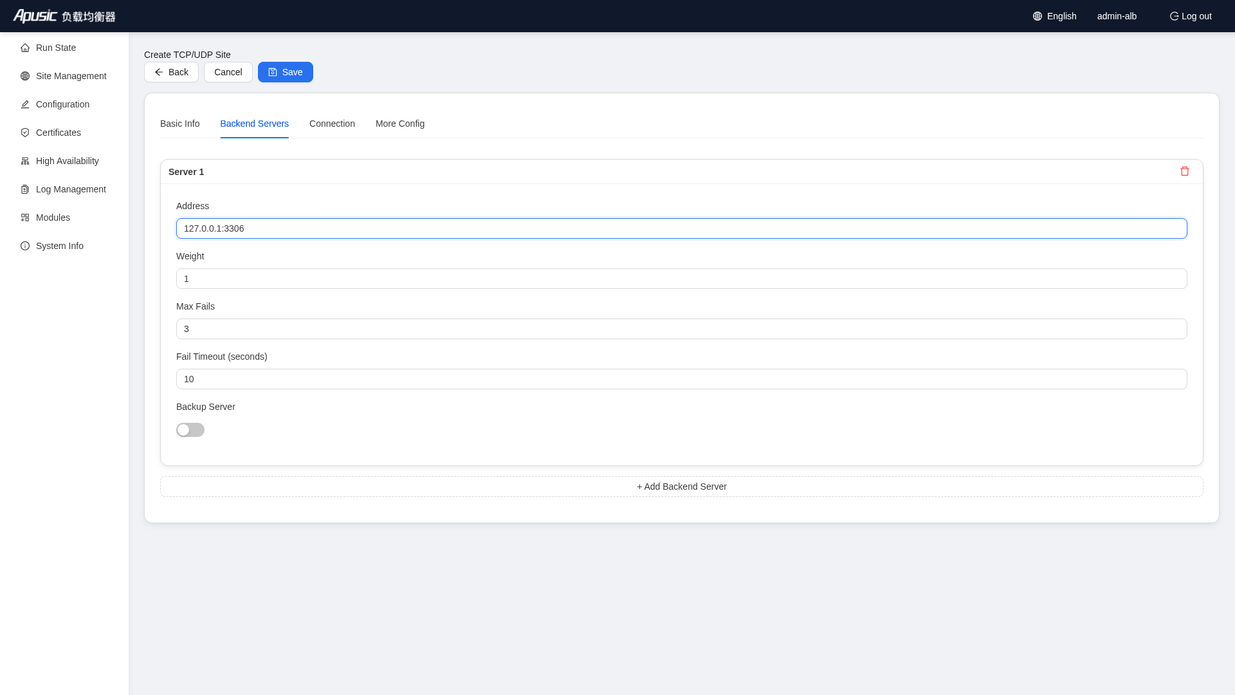Screen dimensions: 1235x695
Task: Open the More Config tab
Action: [400, 124]
